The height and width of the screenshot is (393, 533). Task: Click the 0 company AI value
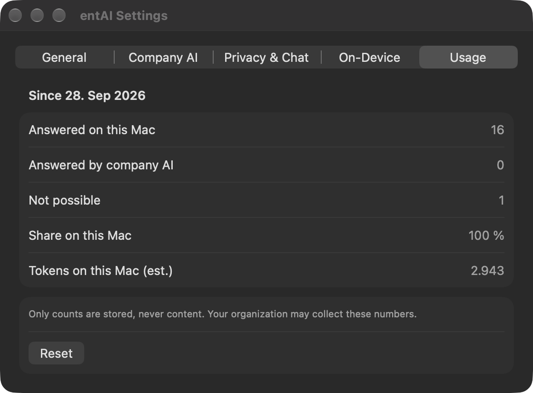pyautogui.click(x=500, y=165)
